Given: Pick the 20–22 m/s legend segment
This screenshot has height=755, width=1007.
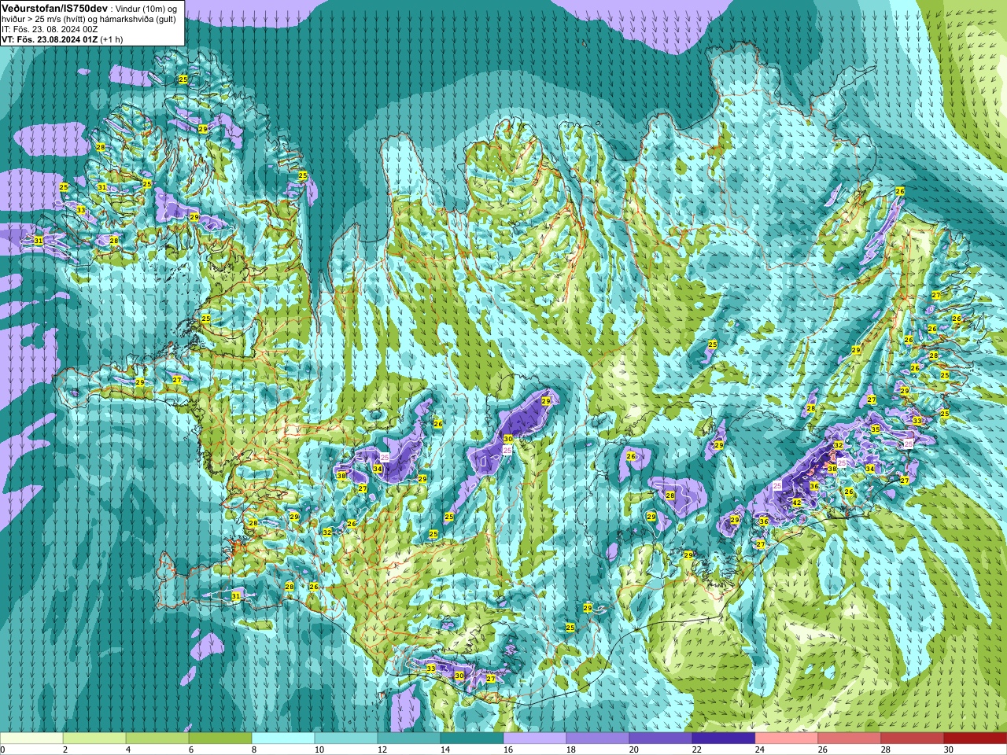Looking at the screenshot, I should point(661,738).
